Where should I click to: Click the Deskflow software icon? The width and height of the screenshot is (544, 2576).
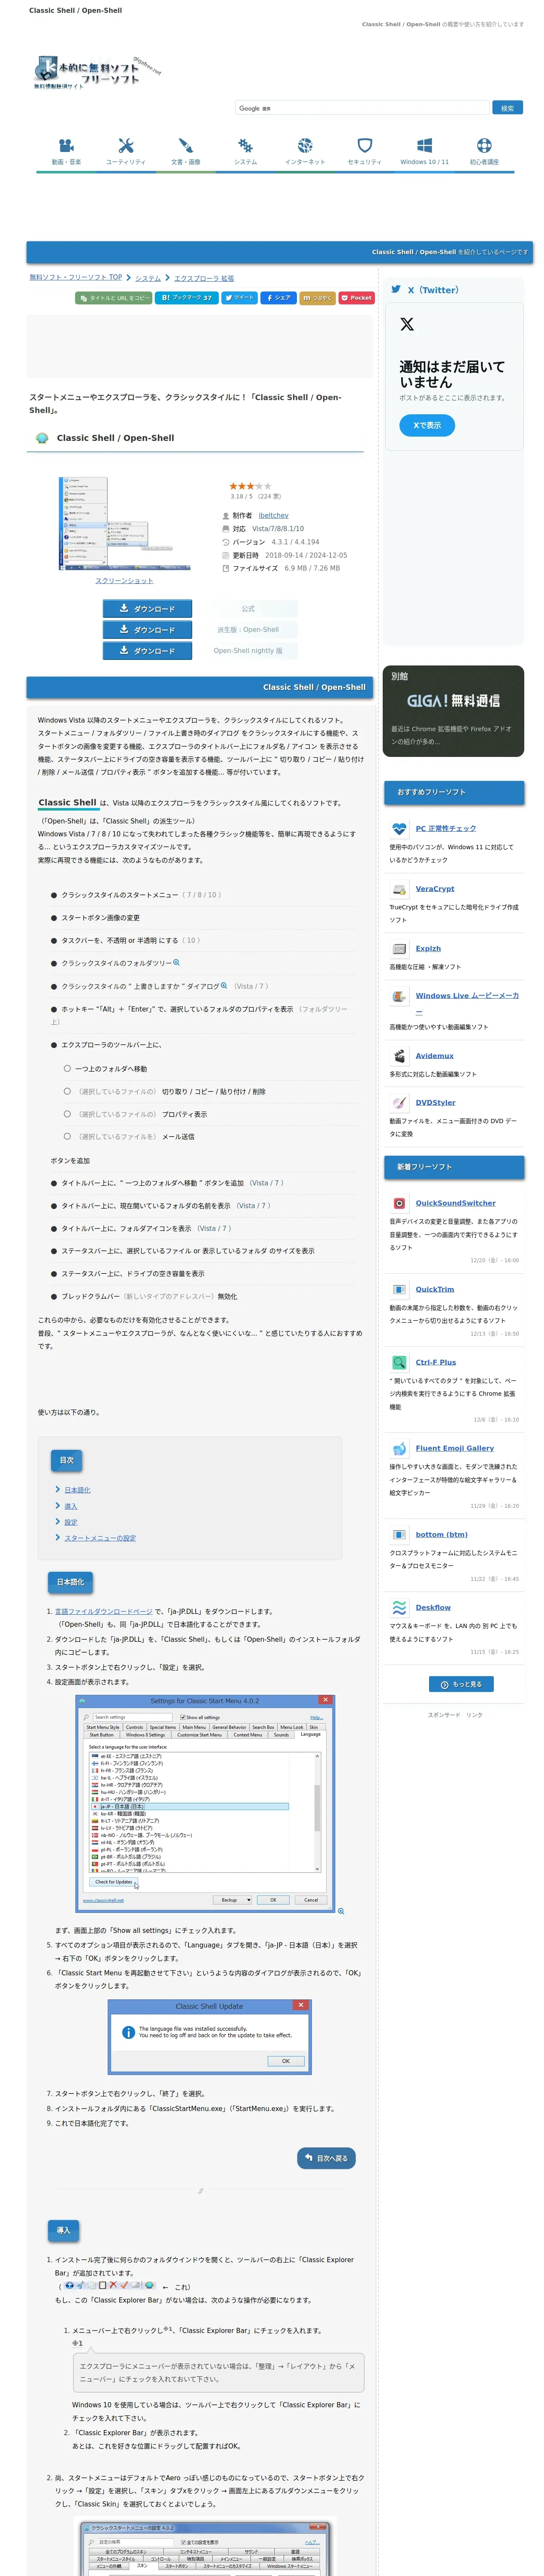pos(399,1607)
